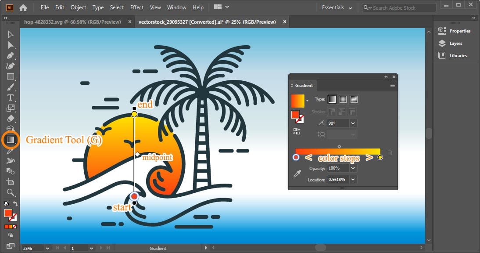Enable Linear gradient type
The height and width of the screenshot is (253, 480).
pos(332,99)
